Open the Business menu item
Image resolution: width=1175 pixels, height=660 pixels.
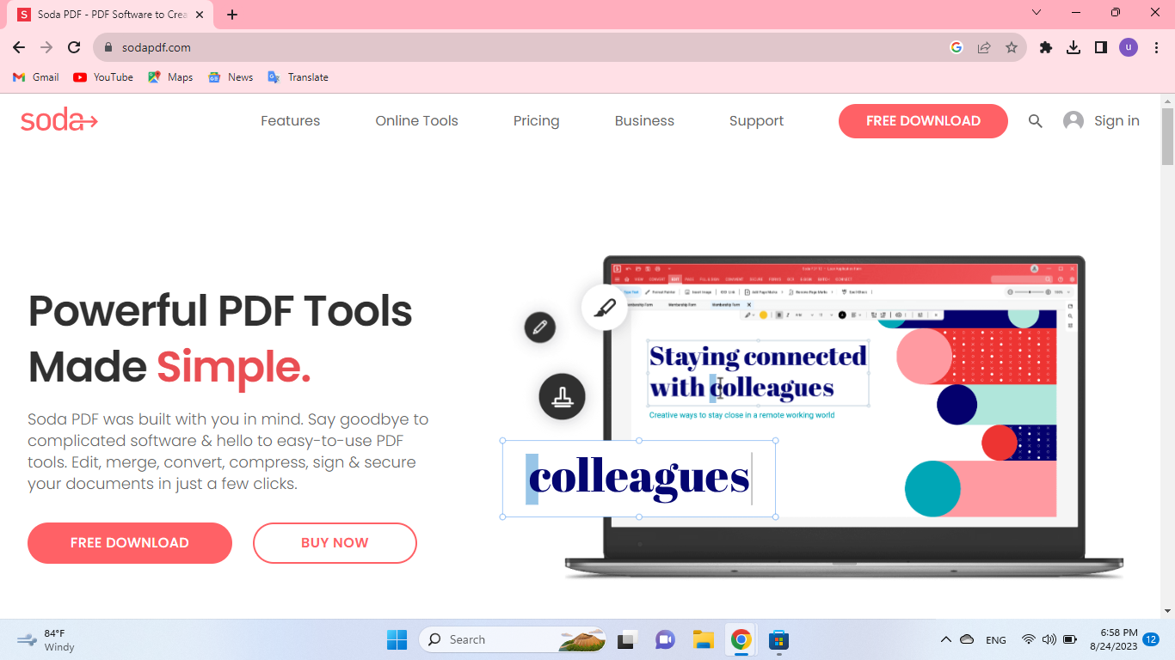tap(644, 121)
